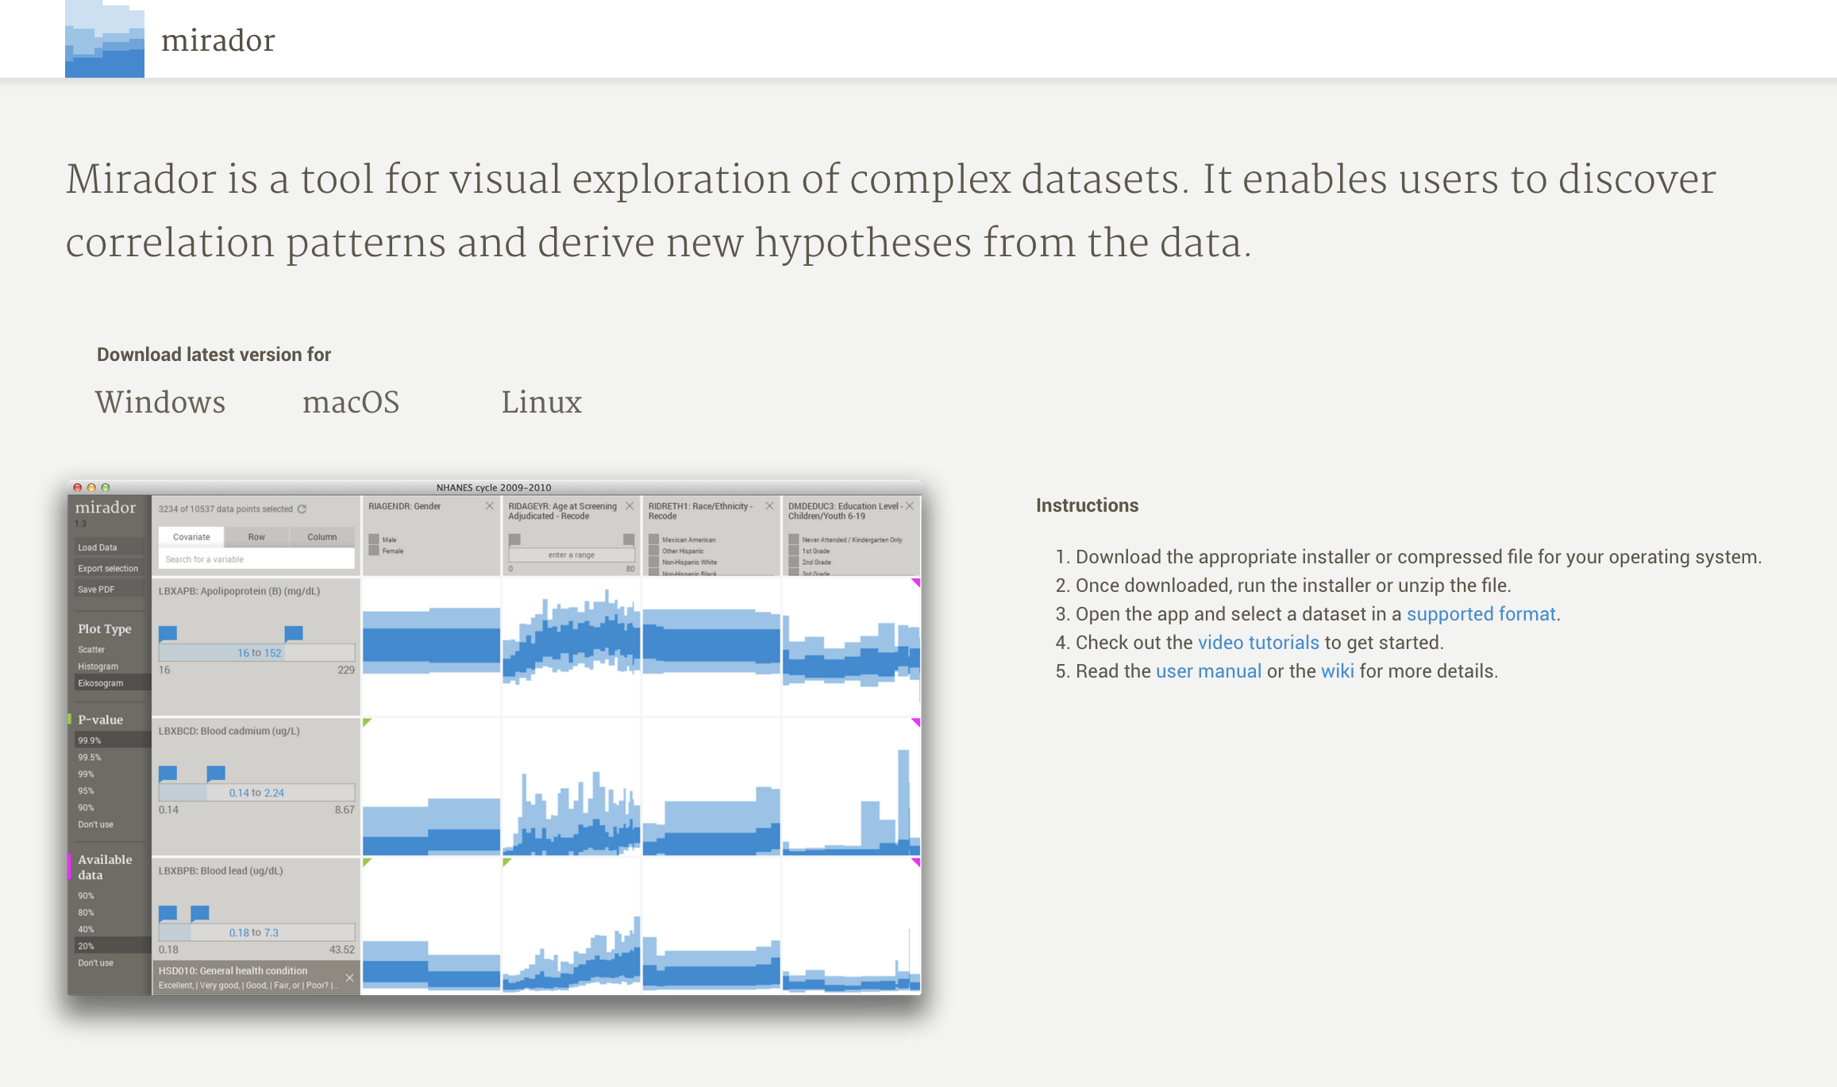
Task: Download the macOS version
Action: [x=351, y=402]
